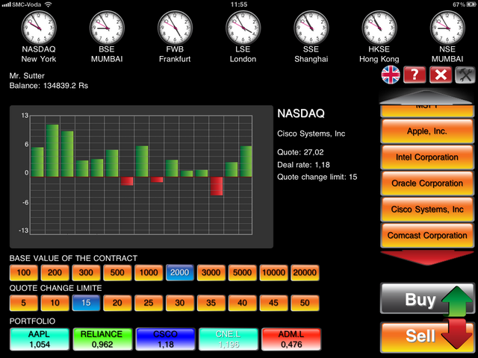Tap the Mr. Sutter account name
478x358 pixels.
(x=27, y=76)
